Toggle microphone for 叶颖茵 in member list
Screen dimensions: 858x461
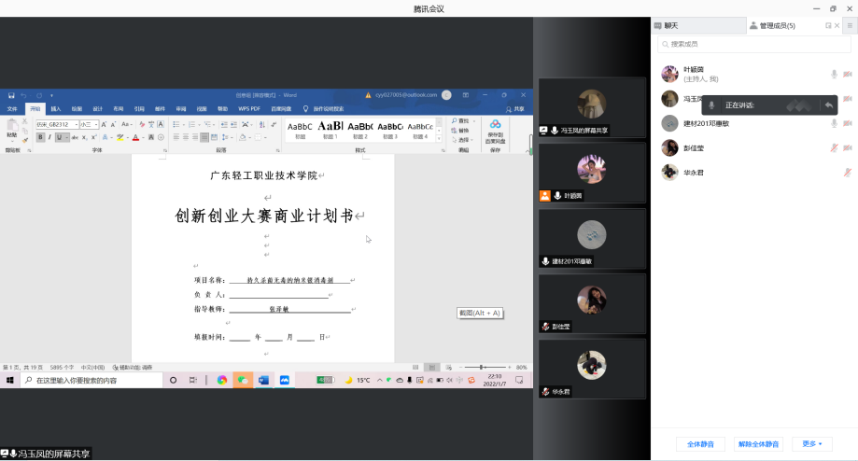[x=834, y=74]
